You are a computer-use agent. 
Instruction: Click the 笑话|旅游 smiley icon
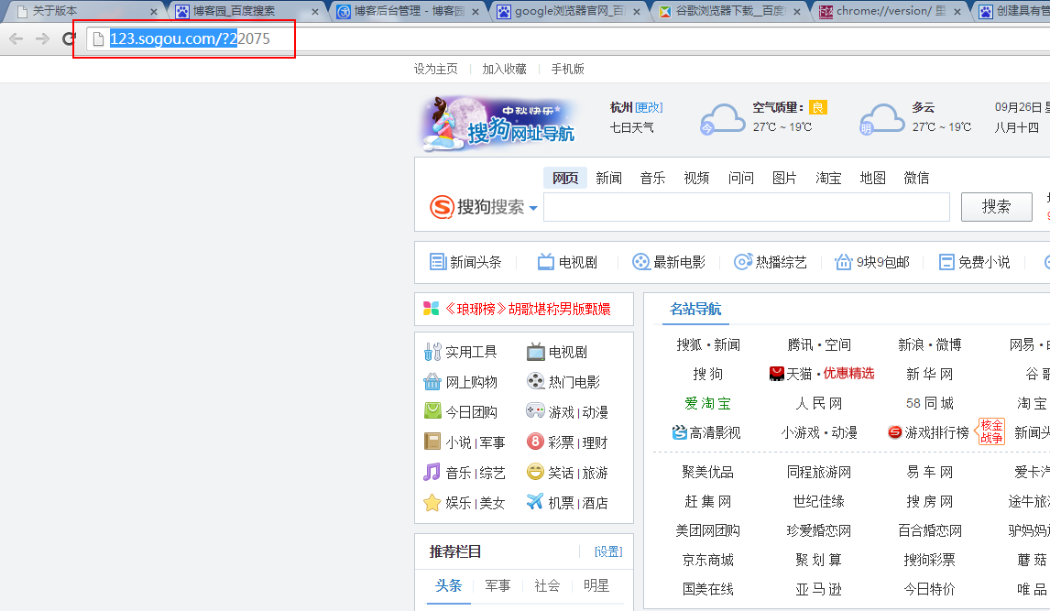[x=535, y=472]
